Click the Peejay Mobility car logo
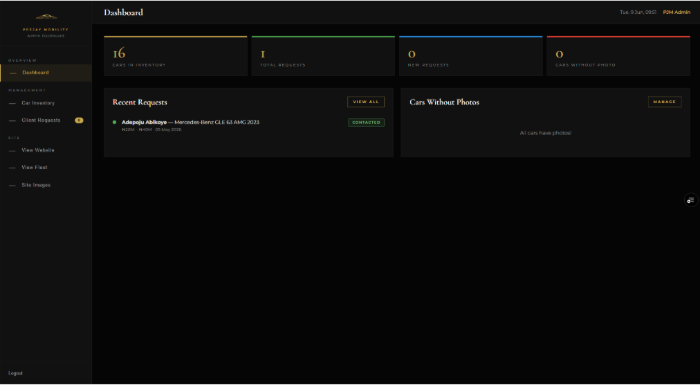This screenshot has height=385, width=700. 46,17
